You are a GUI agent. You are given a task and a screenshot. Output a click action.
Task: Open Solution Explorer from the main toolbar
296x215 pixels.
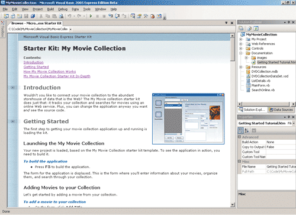coord(133,16)
